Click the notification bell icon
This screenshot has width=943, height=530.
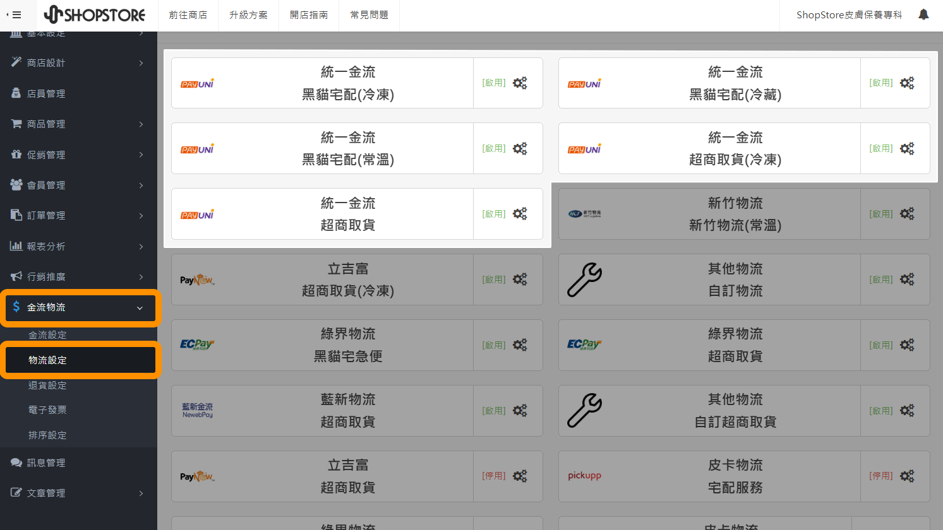[923, 15]
